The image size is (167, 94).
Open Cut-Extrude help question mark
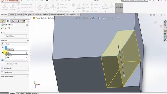click(x=27, y=25)
